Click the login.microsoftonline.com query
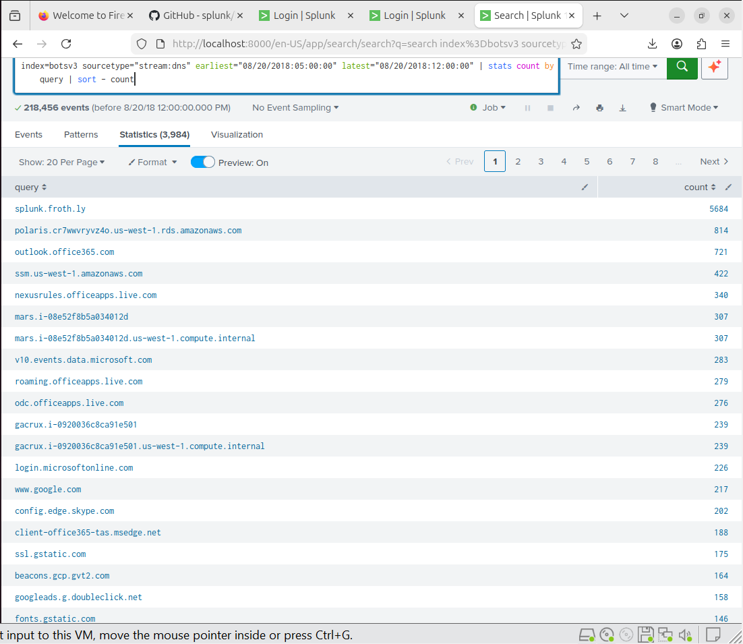Screen dimensions: 743x644 pyautogui.click(x=74, y=468)
